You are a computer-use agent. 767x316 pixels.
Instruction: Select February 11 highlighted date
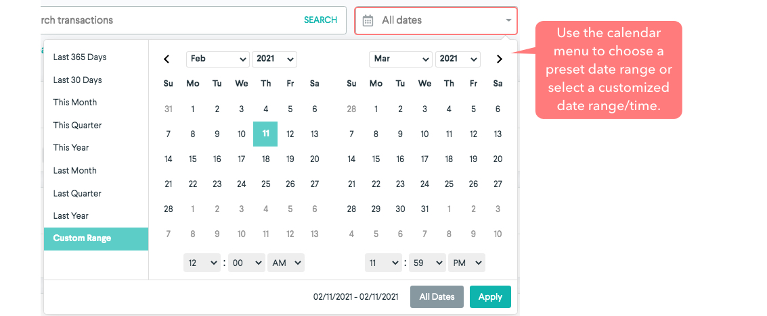point(265,134)
